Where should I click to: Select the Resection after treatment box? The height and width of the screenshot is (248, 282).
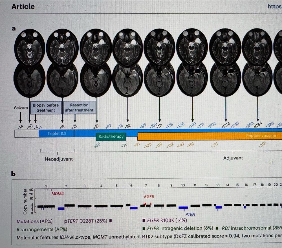pyautogui.click(x=79, y=107)
